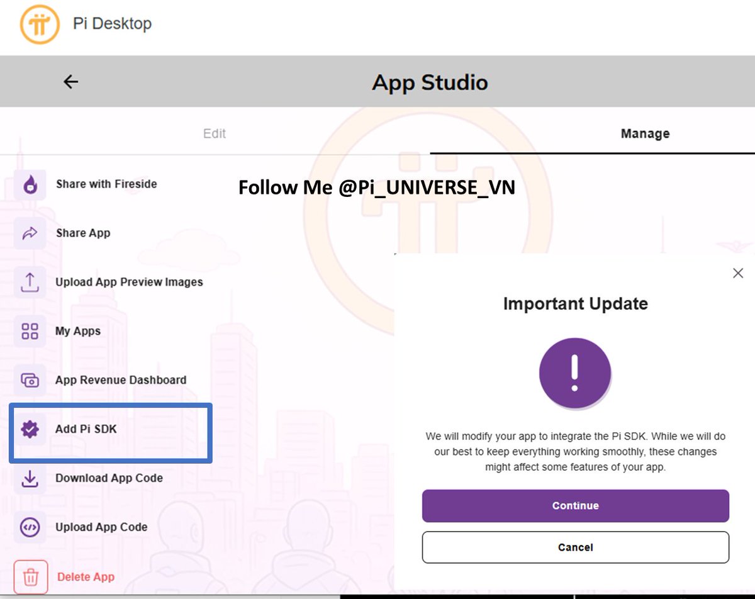Click the App Studio heading
The image size is (755, 599).
tap(430, 82)
